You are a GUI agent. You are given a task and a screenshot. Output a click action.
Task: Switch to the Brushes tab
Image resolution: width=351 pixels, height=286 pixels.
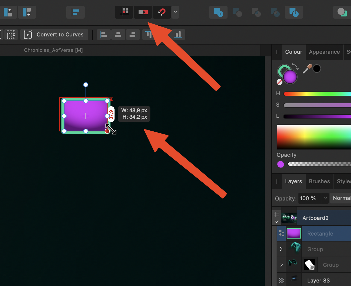point(319,181)
